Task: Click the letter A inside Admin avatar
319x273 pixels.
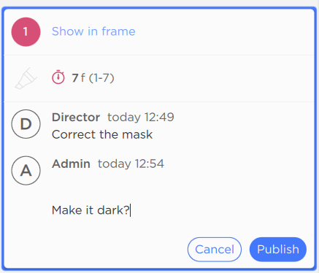Action: pyautogui.click(x=26, y=171)
